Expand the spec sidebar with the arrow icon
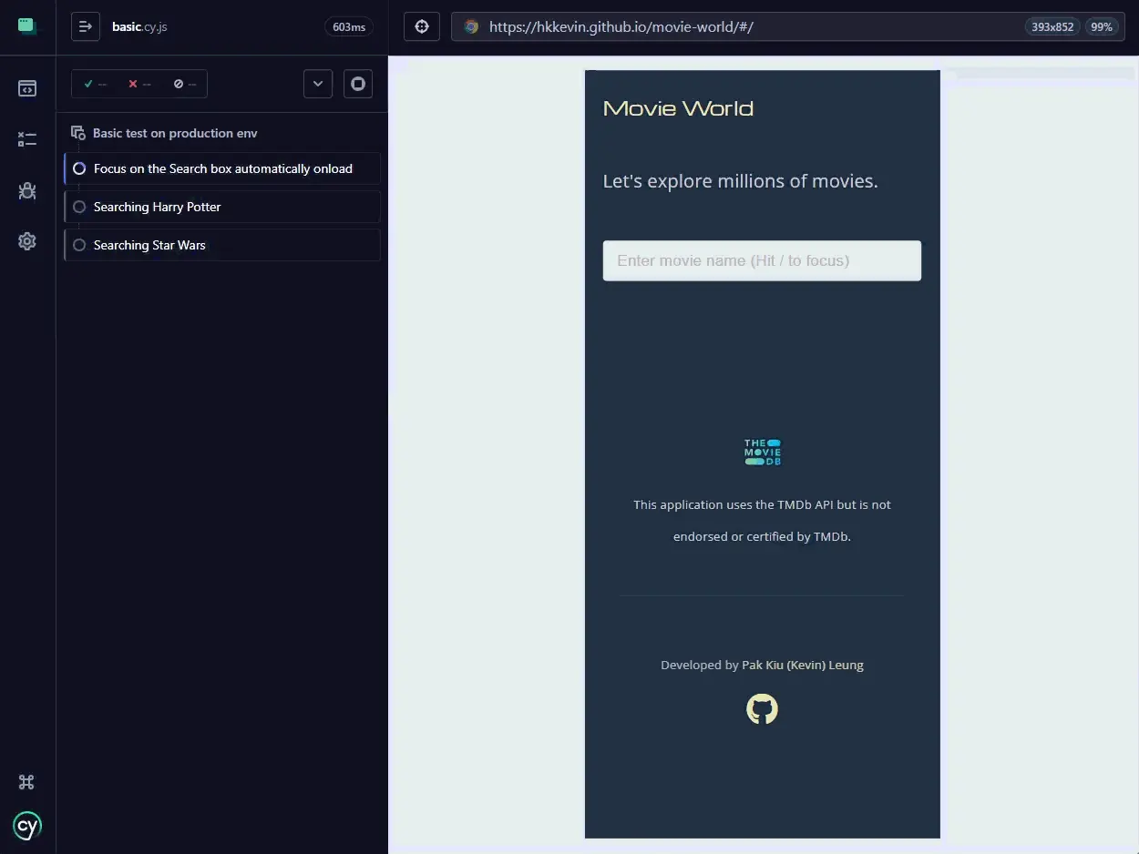Image resolution: width=1139 pixels, height=854 pixels. (85, 26)
